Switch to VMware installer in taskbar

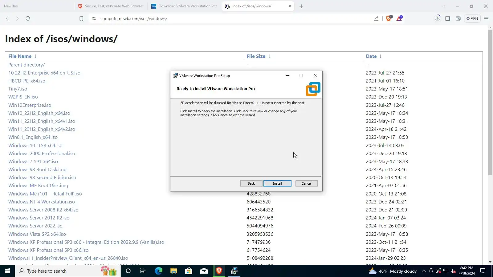coord(234,271)
